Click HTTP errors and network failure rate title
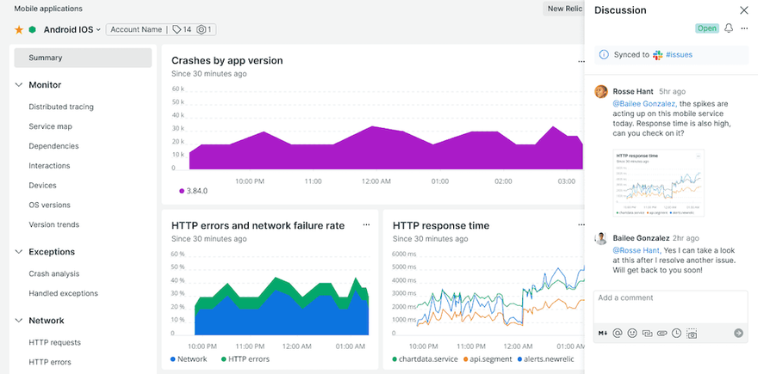The height and width of the screenshot is (374, 758). (258, 225)
